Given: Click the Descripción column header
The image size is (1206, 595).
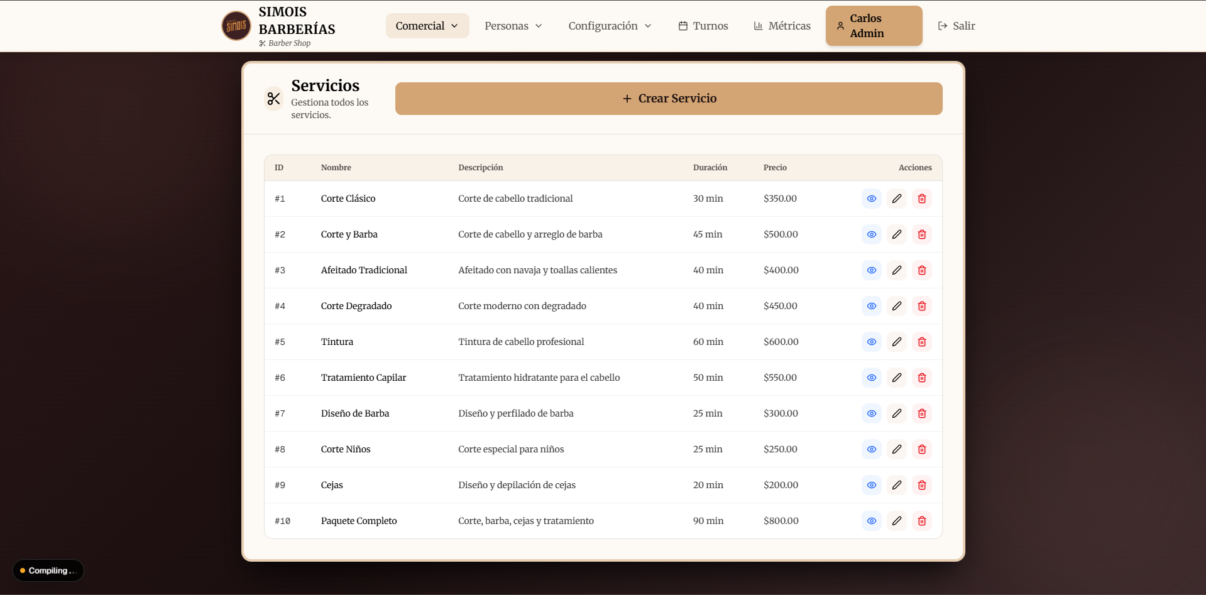Looking at the screenshot, I should click(x=481, y=168).
